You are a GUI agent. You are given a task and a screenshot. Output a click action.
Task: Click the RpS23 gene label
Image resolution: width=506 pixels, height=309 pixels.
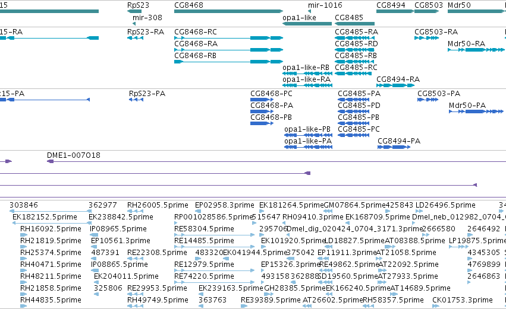click(x=138, y=5)
